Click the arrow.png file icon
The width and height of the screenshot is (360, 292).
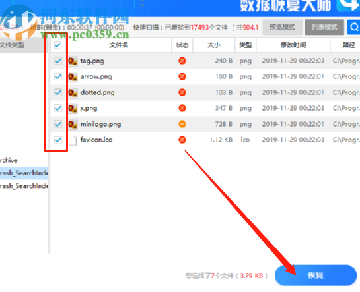pos(73,77)
